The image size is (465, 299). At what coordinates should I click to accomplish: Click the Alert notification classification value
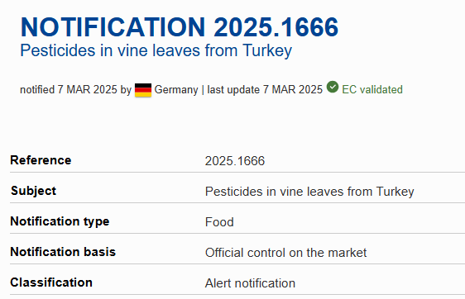250,283
